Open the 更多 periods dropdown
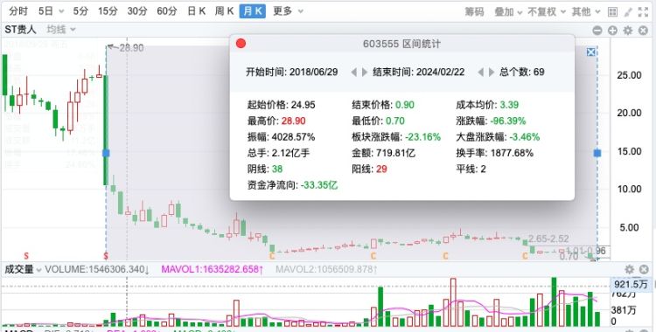The image size is (656, 332). (288, 11)
